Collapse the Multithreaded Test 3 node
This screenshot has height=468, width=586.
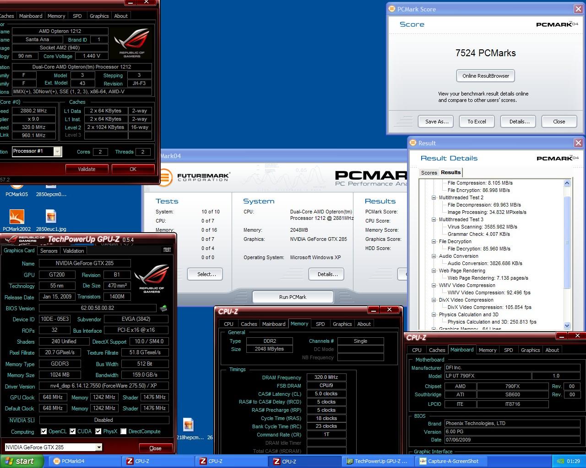click(434, 219)
